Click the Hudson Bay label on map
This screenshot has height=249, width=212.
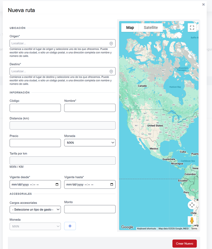tap(175, 87)
